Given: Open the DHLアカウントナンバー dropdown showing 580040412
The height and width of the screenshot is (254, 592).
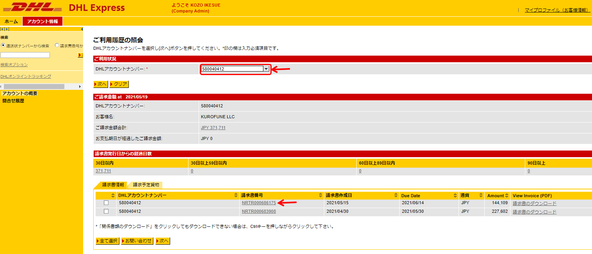Looking at the screenshot, I should click(x=235, y=69).
